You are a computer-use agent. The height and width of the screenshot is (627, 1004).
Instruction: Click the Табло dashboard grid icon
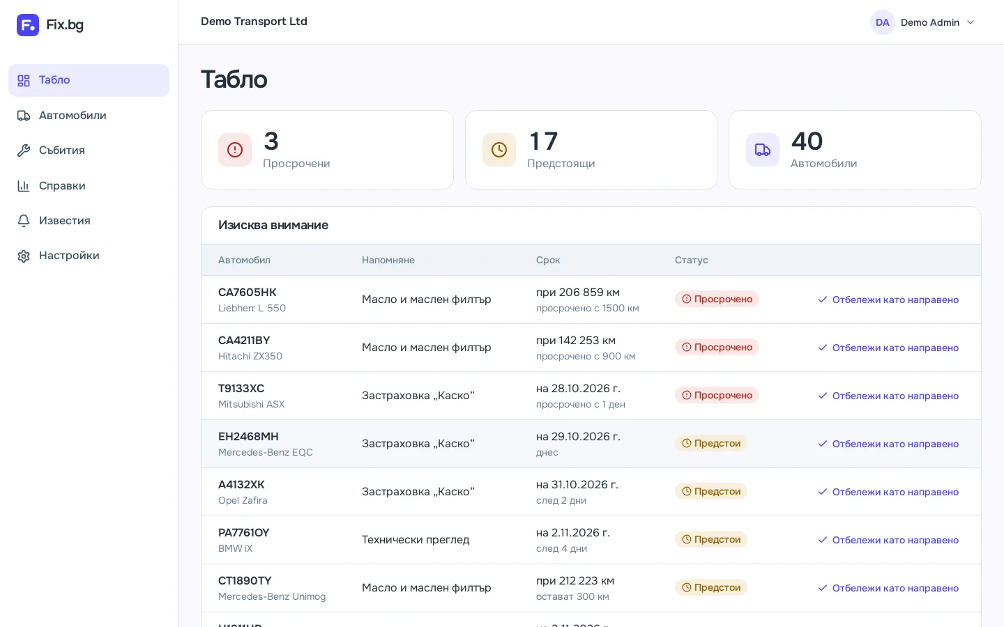[x=24, y=81]
